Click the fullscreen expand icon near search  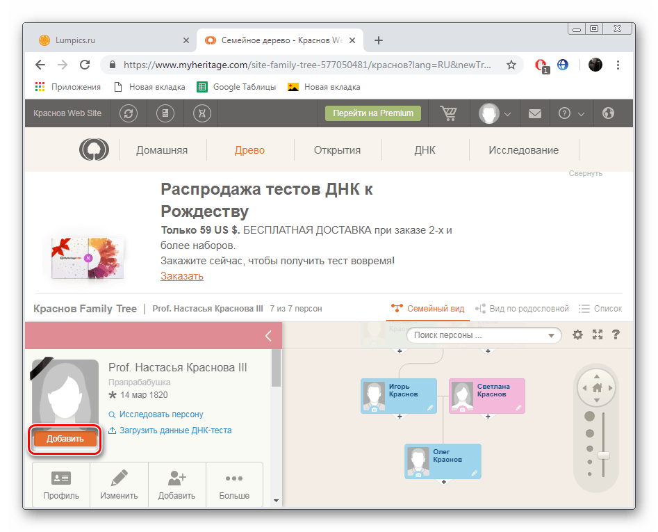click(x=598, y=334)
